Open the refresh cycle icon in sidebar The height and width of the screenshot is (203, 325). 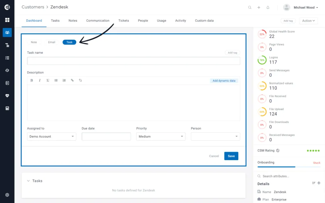click(x=7, y=70)
